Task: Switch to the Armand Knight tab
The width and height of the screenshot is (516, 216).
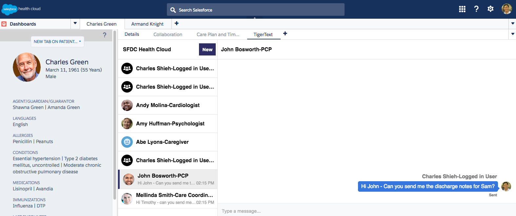Action: coord(148,24)
